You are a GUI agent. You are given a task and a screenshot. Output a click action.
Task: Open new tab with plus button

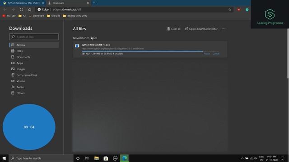[x=94, y=3]
